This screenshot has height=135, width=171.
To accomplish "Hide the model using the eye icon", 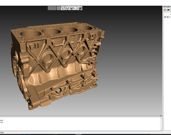I will (165, 17).
